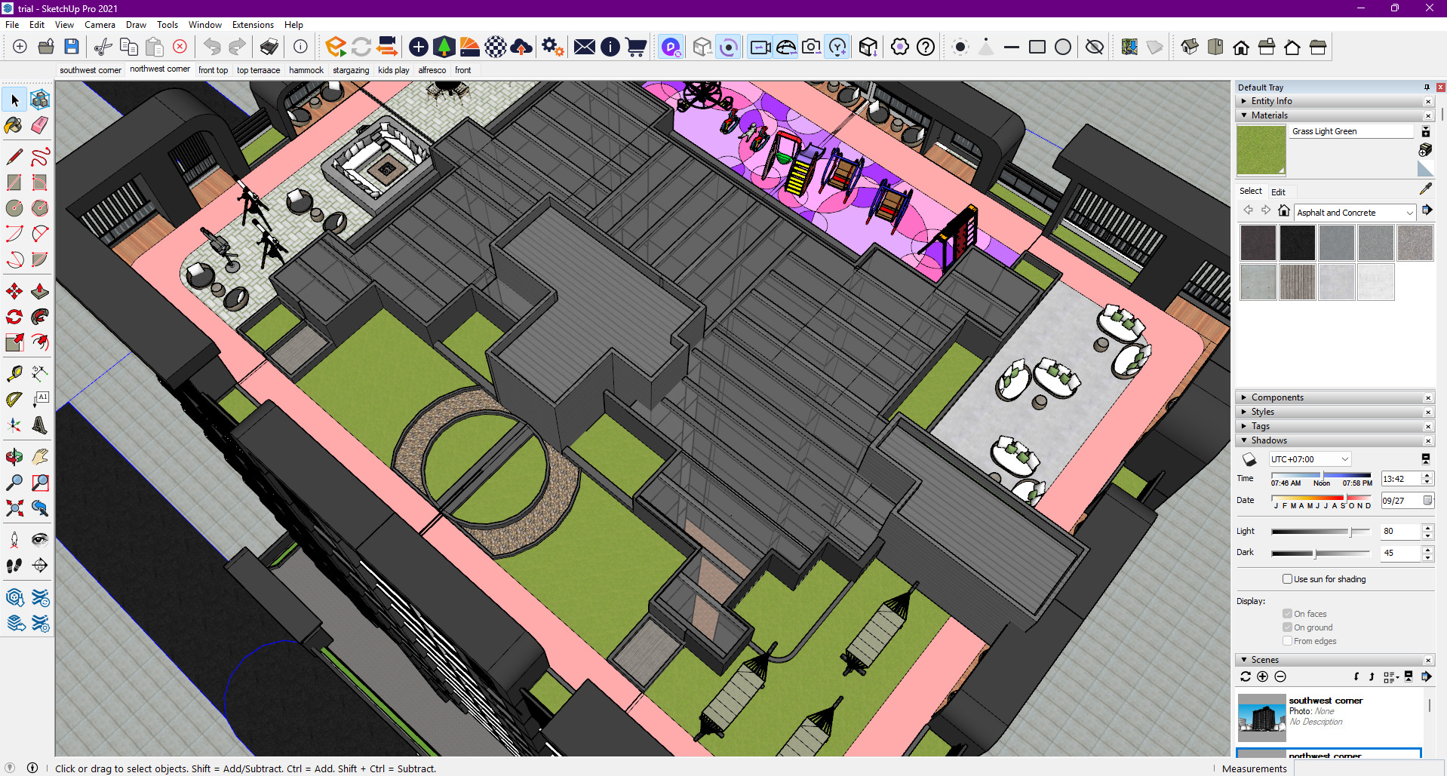Image resolution: width=1447 pixels, height=776 pixels.
Task: Toggle the From edges checkbox
Action: point(1287,641)
